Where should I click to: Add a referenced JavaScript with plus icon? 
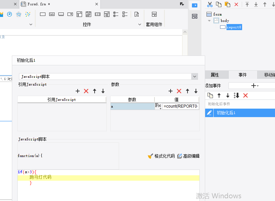coord(78,91)
